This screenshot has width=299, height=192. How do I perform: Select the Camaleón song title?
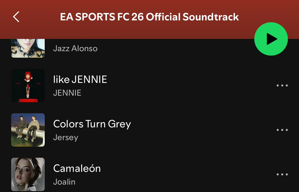click(x=77, y=168)
